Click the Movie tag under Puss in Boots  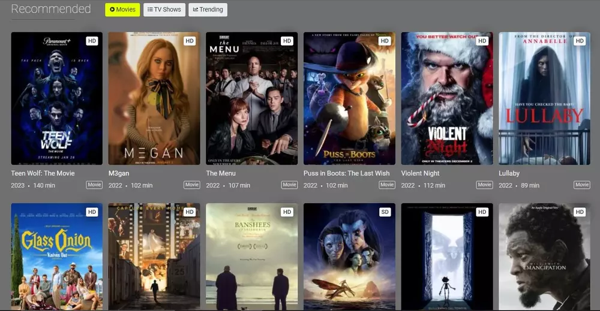(387, 185)
